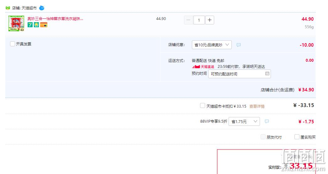Open the Tmall Supermarket store logo icon
The height and width of the screenshot is (174, 328).
click(x=8, y=8)
